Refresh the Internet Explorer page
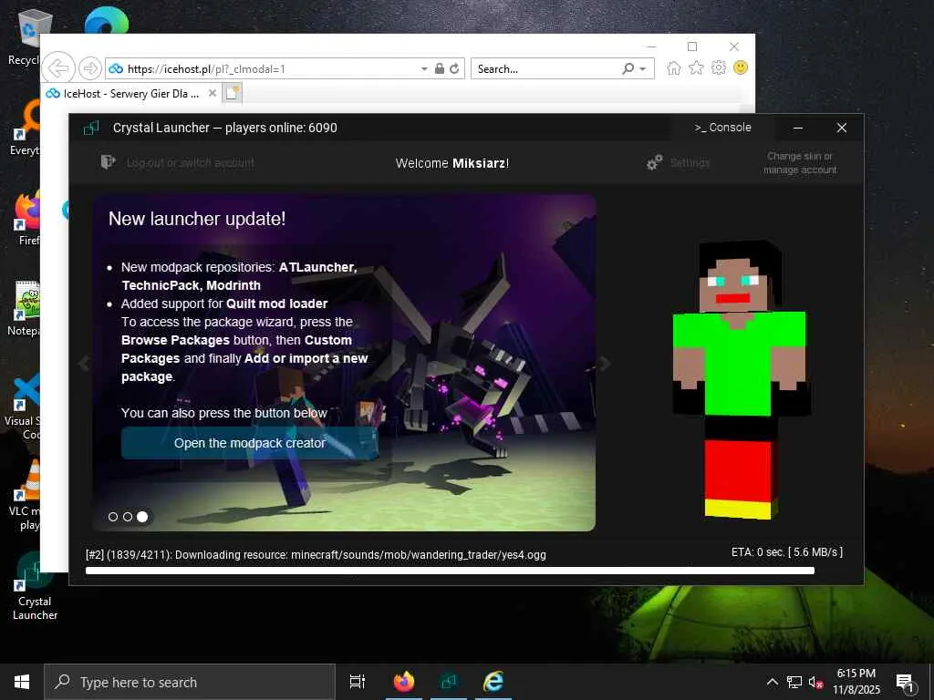The image size is (934, 700). click(x=454, y=68)
